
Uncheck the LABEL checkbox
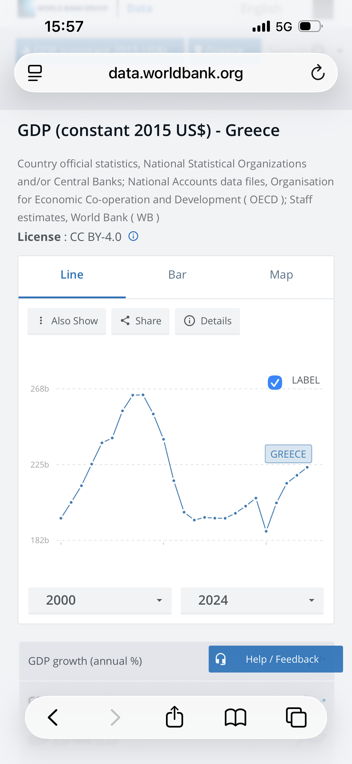[x=275, y=382]
